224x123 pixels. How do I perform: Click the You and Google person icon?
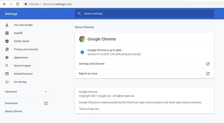tap(7, 25)
